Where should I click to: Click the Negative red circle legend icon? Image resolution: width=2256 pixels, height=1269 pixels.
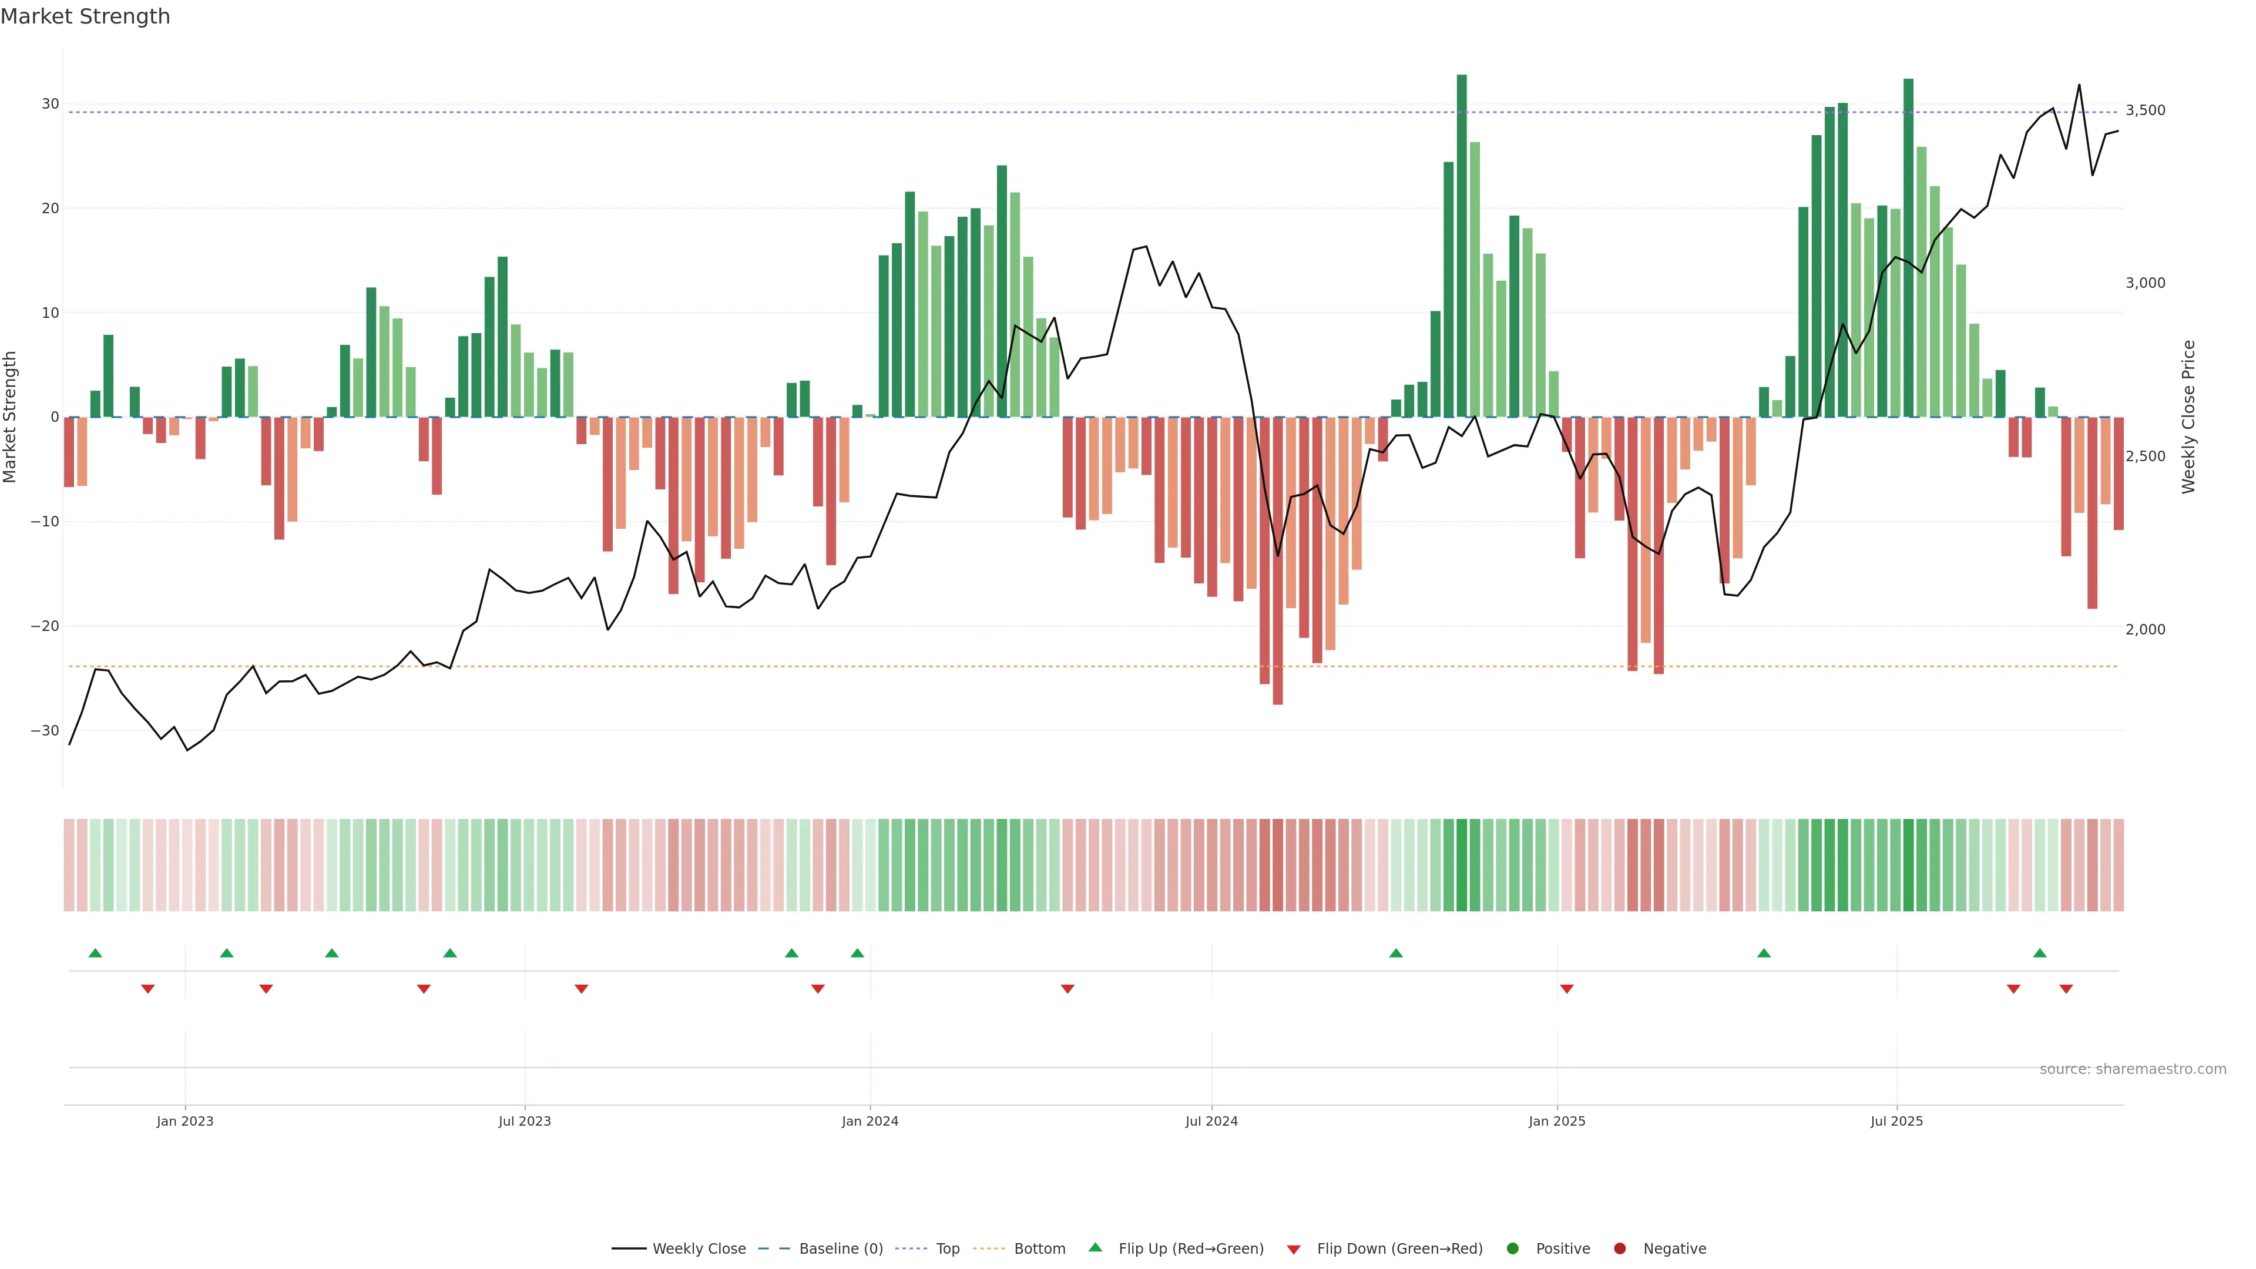[x=1619, y=1248]
